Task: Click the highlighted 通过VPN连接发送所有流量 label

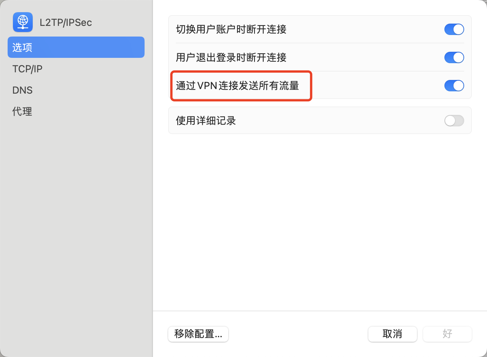Action: pos(237,86)
